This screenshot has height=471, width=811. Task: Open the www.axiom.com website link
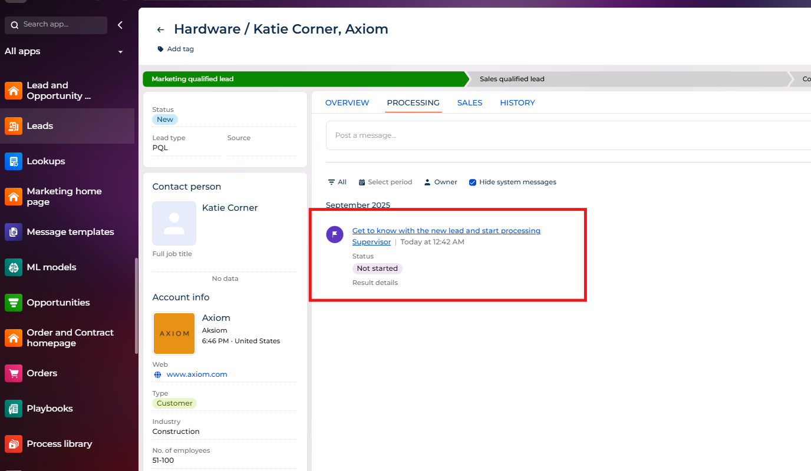[197, 374]
